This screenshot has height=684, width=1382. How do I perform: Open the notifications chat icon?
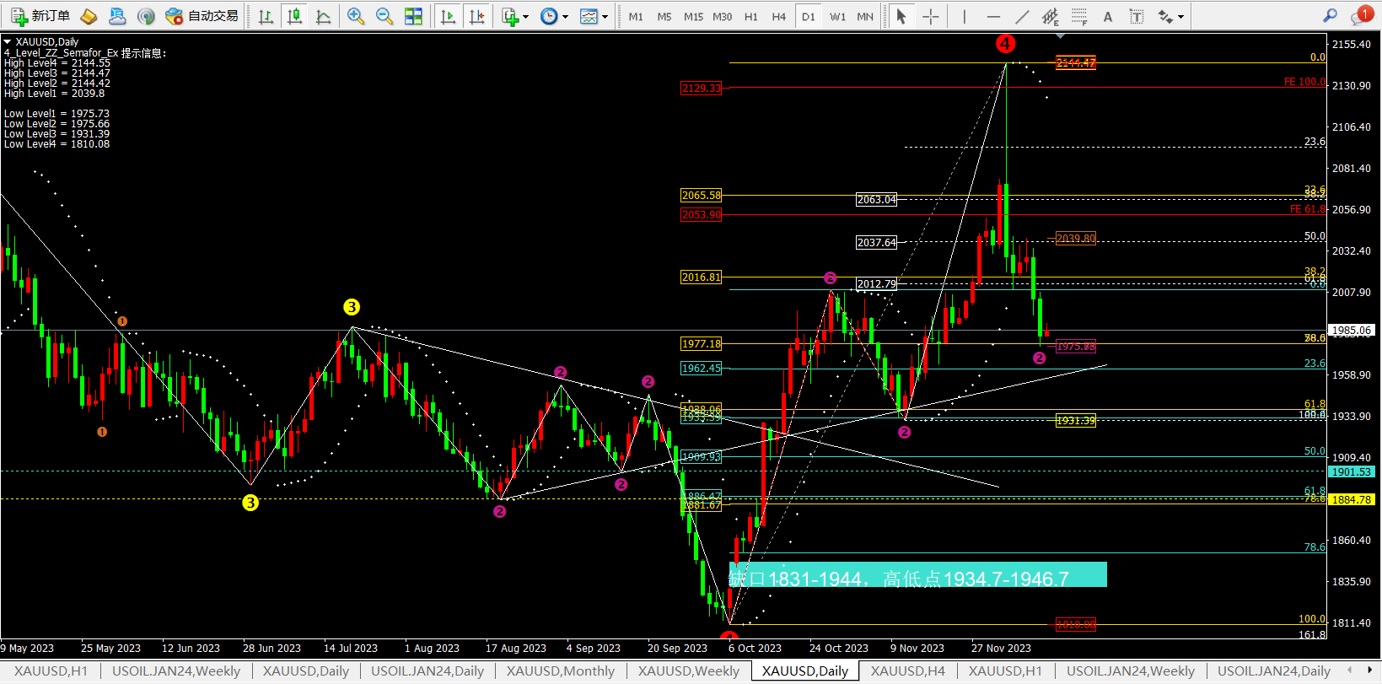click(1361, 15)
